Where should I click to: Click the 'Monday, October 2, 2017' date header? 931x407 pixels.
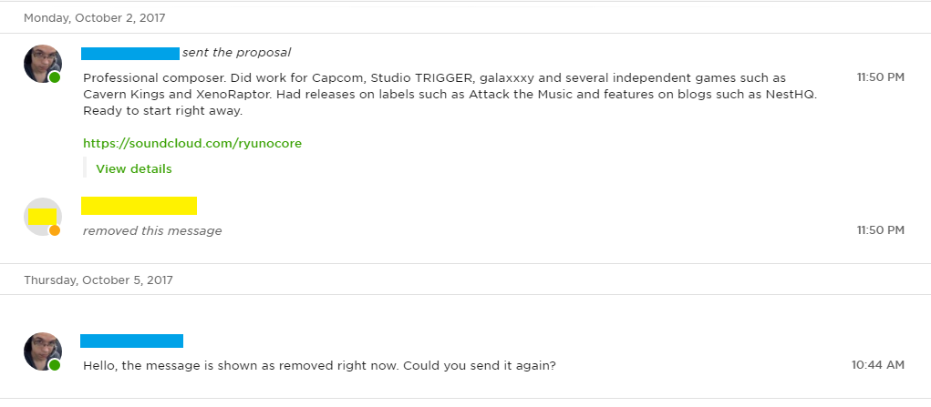click(95, 18)
